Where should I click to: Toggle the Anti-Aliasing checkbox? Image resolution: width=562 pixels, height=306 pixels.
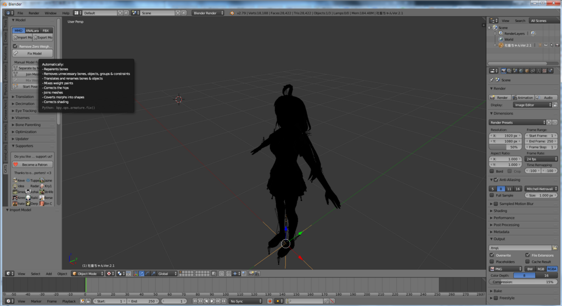coord(496,180)
